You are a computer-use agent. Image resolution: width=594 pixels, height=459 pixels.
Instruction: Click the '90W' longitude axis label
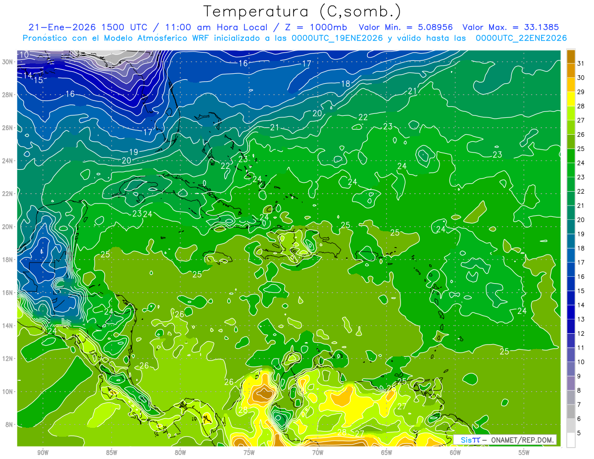click(43, 453)
